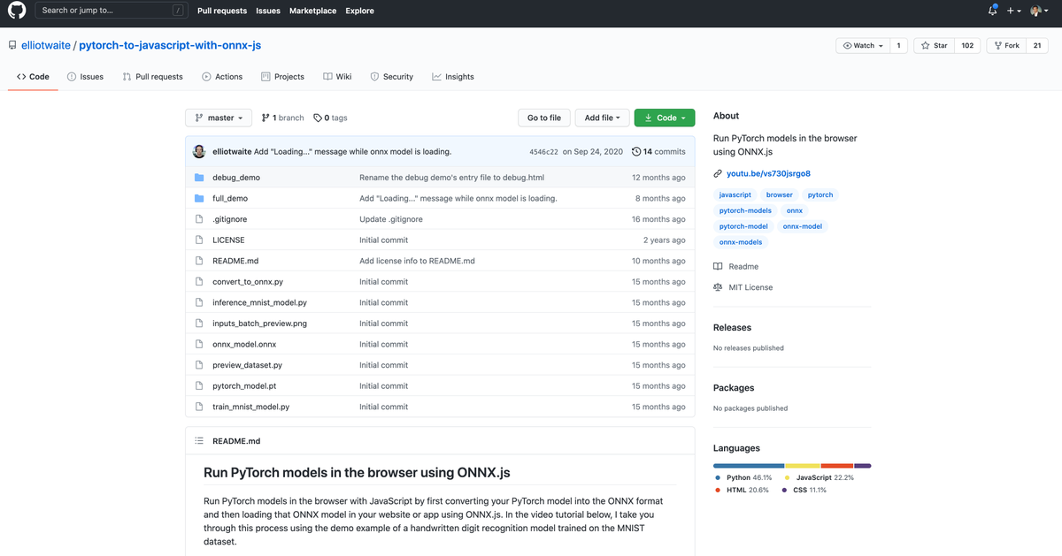Click the blue Python segment in the languages bar
This screenshot has height=556, width=1062.
(748, 465)
